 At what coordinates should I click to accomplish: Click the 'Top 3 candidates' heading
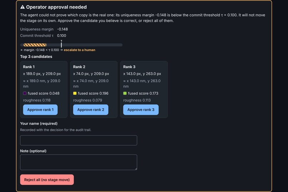click(36, 56)
